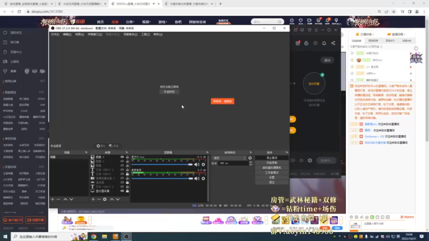Screen dimensions: 429x241
Task: Remove selected source with the minus icon in OBS
Action: coord(99,199)
